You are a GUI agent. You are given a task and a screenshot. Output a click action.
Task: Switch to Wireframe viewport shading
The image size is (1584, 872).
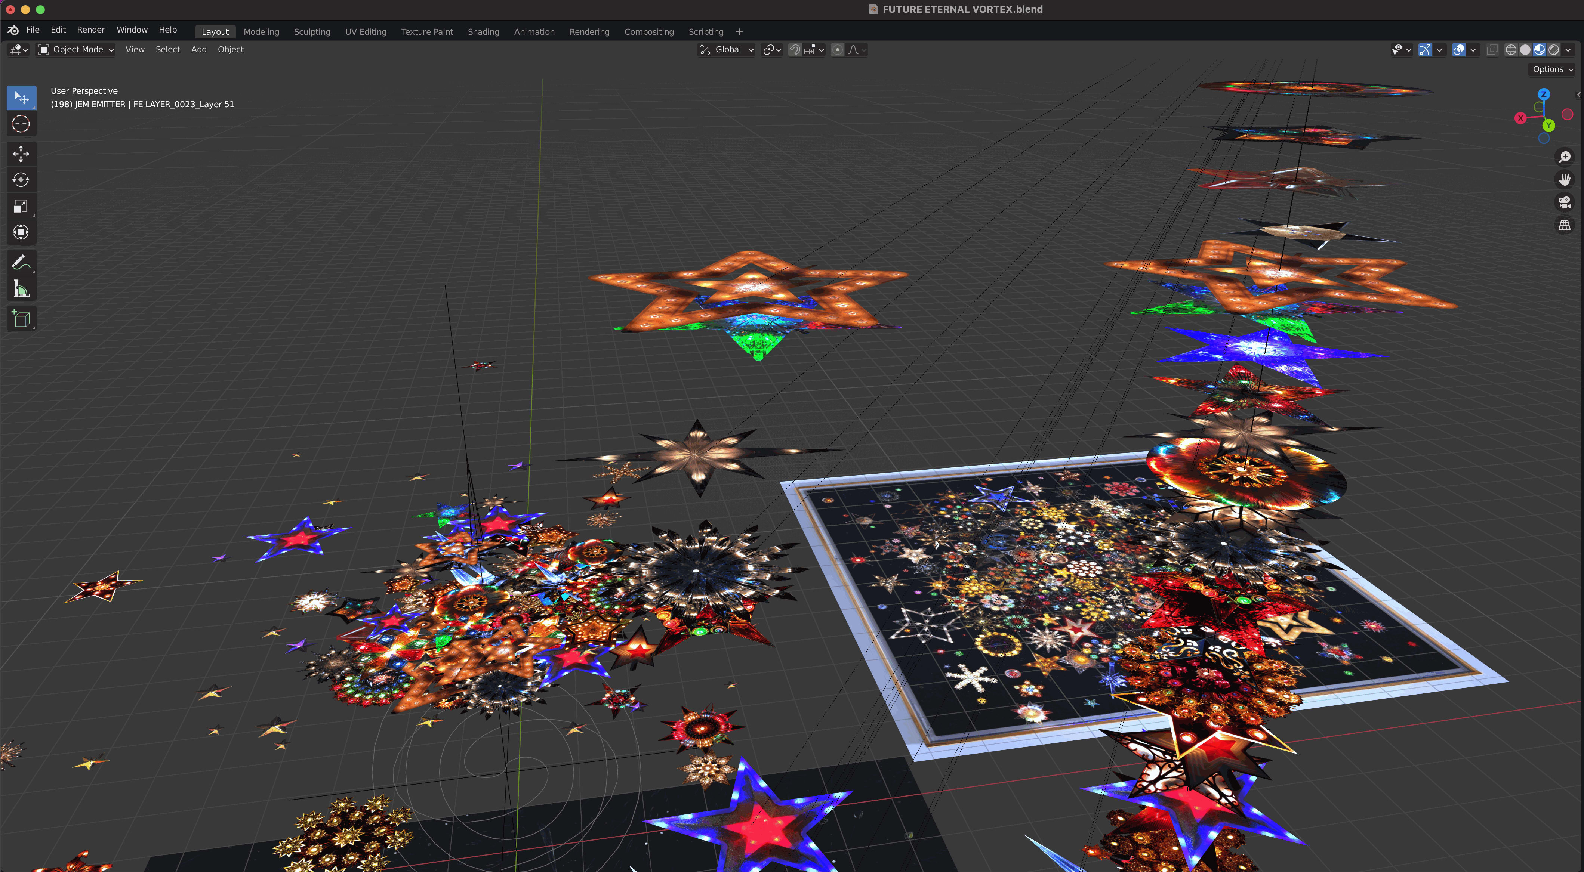click(1511, 50)
